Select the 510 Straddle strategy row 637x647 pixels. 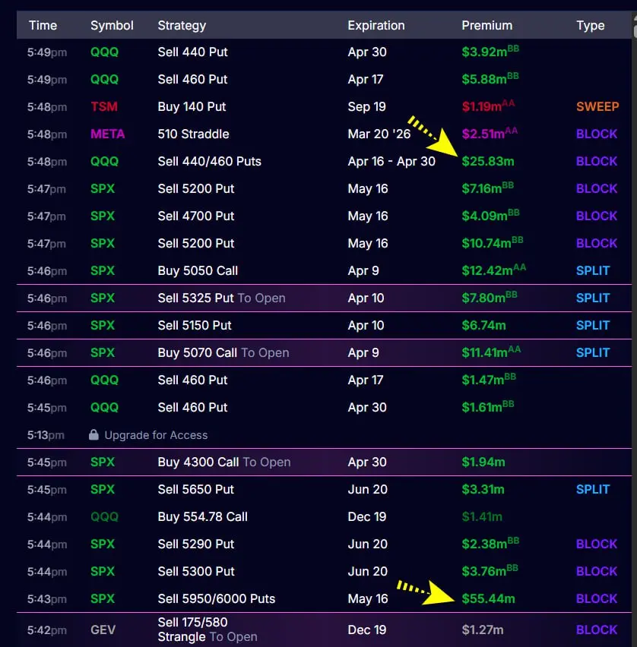click(x=193, y=134)
